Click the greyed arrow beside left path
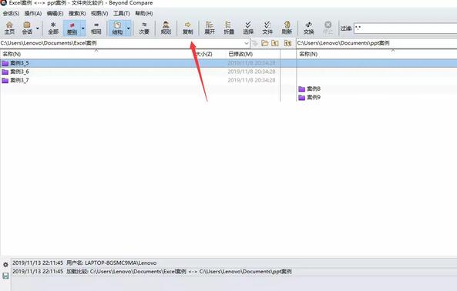The width and height of the screenshot is (457, 291). tap(255, 43)
